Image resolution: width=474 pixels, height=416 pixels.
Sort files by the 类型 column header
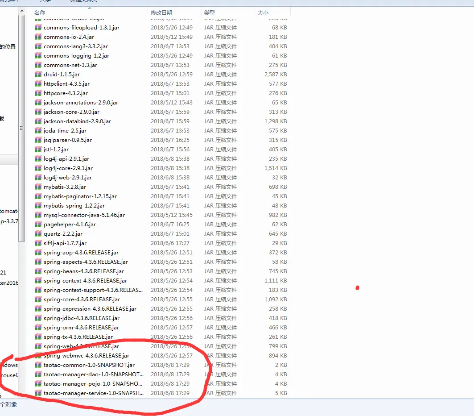210,12
